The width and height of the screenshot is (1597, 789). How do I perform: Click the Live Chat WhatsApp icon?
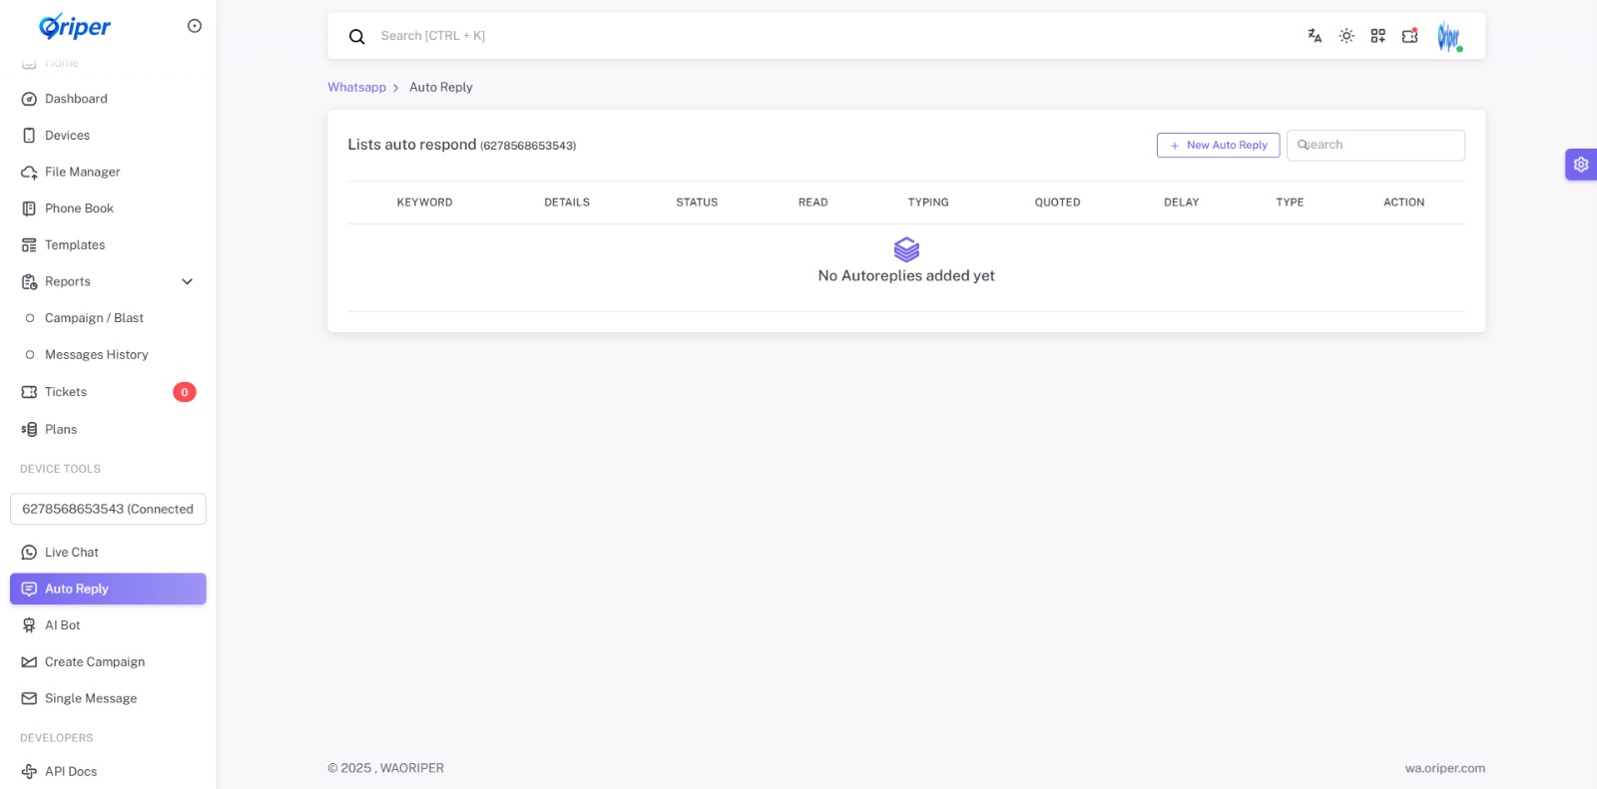29,553
